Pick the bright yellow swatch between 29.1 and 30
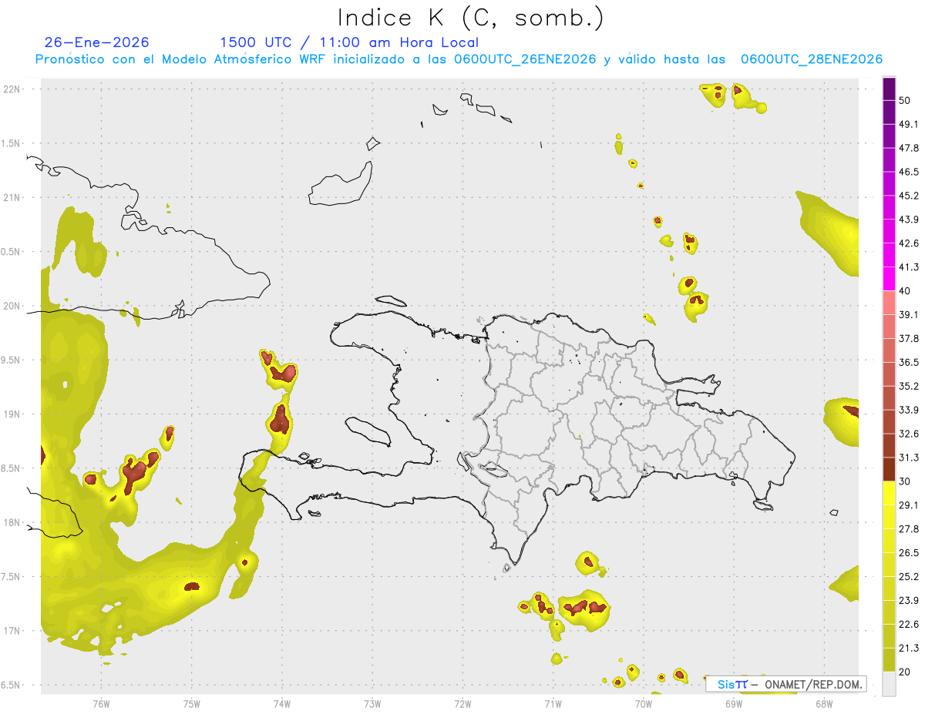925x714 pixels. pyautogui.click(x=890, y=493)
